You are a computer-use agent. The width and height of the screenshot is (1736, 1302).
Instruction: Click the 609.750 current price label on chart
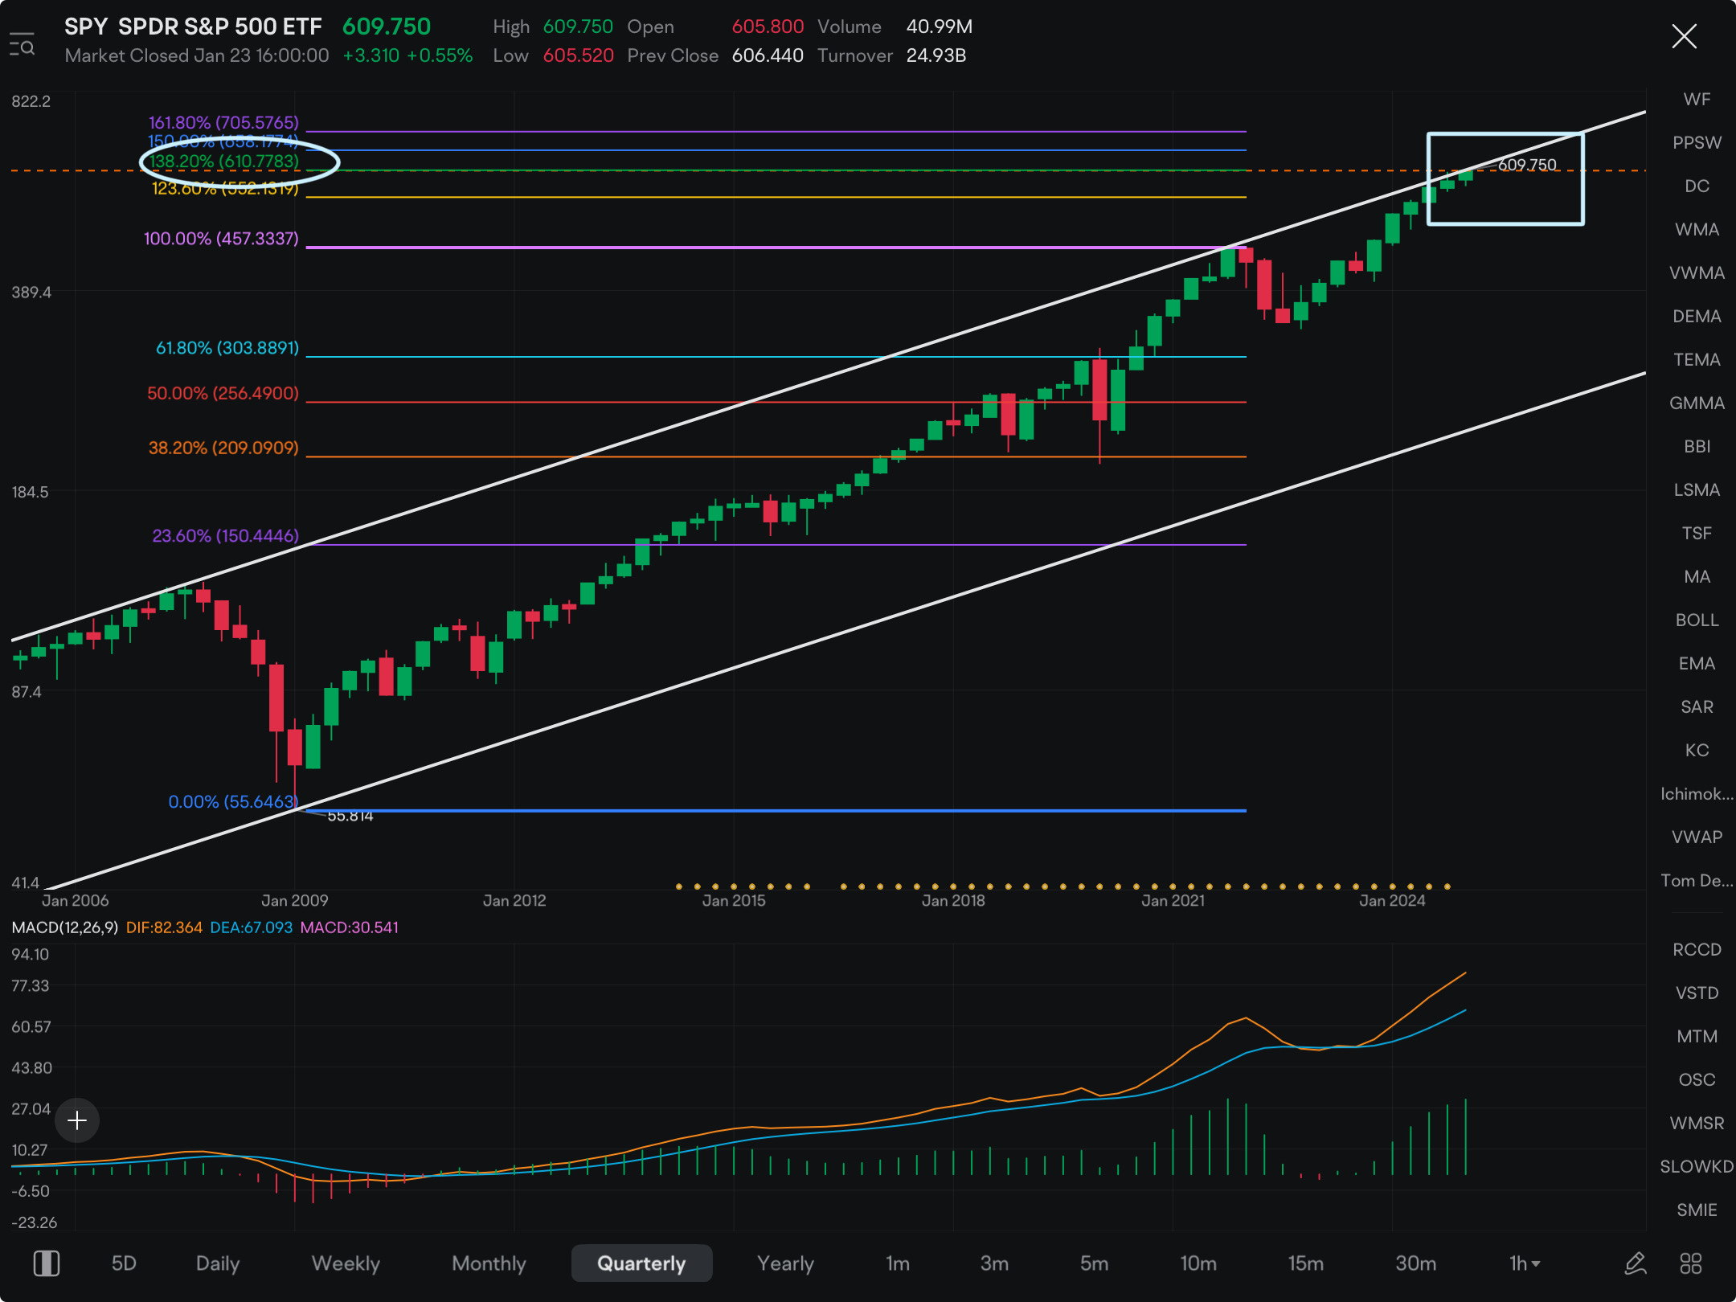1527,165
